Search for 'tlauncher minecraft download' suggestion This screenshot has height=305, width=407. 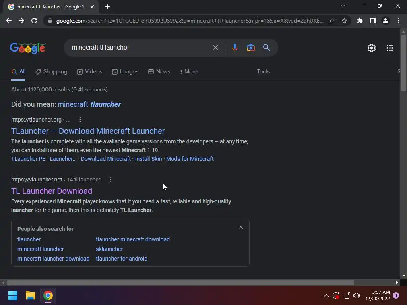point(133,239)
